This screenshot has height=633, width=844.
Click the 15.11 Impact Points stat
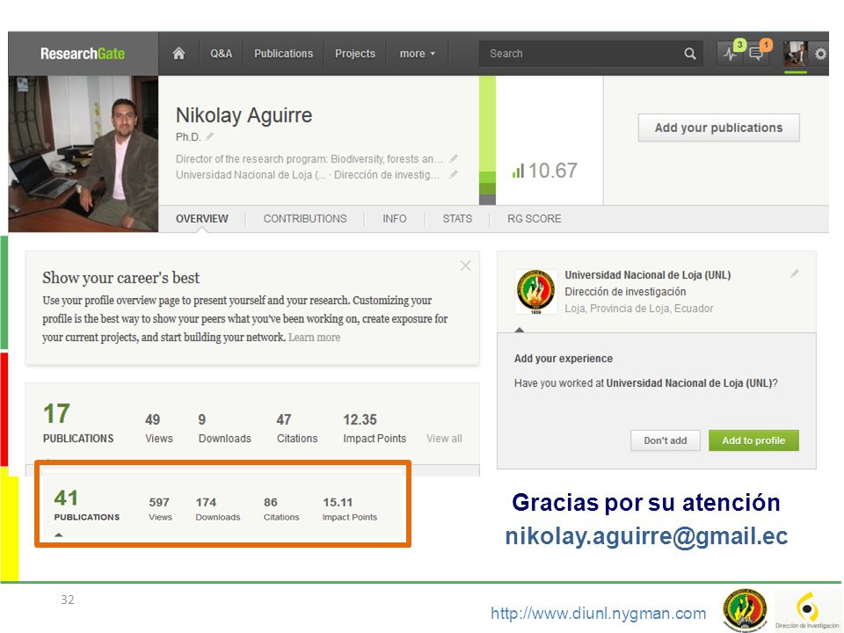[x=349, y=509]
